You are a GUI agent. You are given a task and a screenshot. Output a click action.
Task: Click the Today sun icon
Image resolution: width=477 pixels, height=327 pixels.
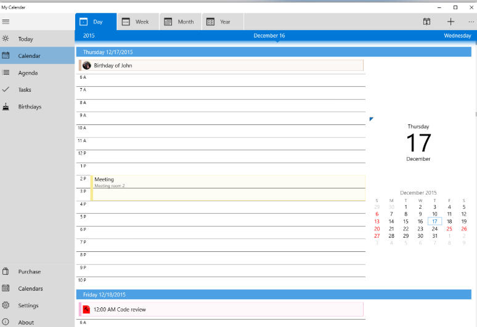6,39
